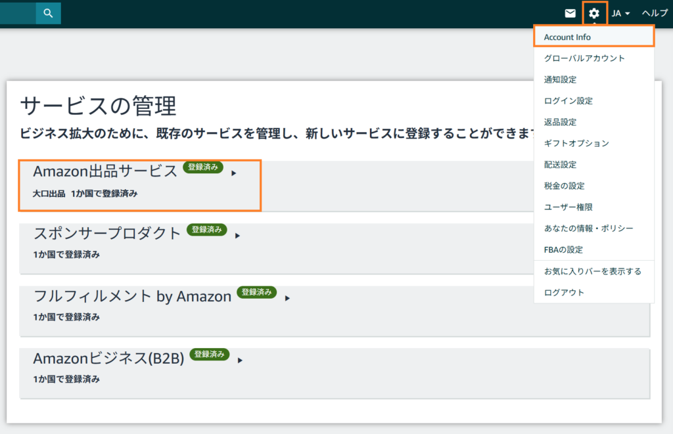
Task: Click the サービスの管理 page title
Action: 99,106
